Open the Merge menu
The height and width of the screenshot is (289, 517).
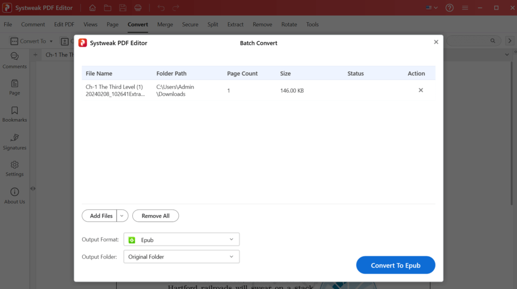[x=165, y=24]
